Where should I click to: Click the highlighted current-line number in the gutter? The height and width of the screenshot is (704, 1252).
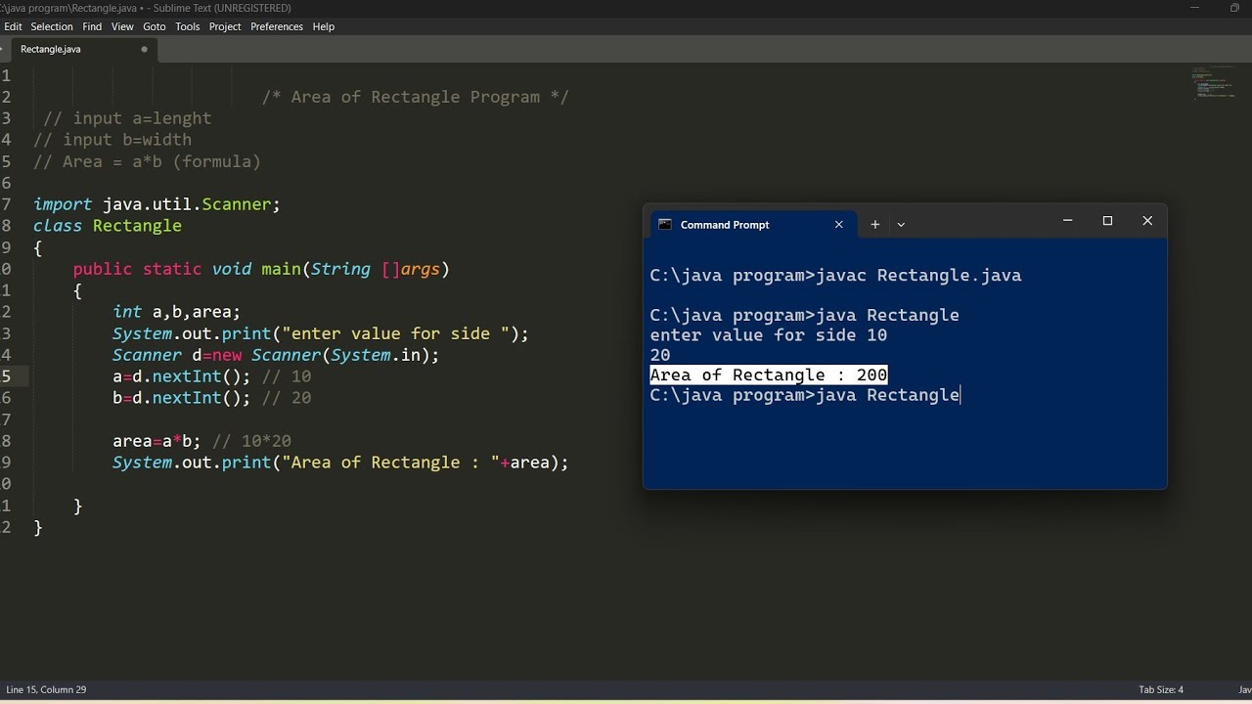click(7, 376)
